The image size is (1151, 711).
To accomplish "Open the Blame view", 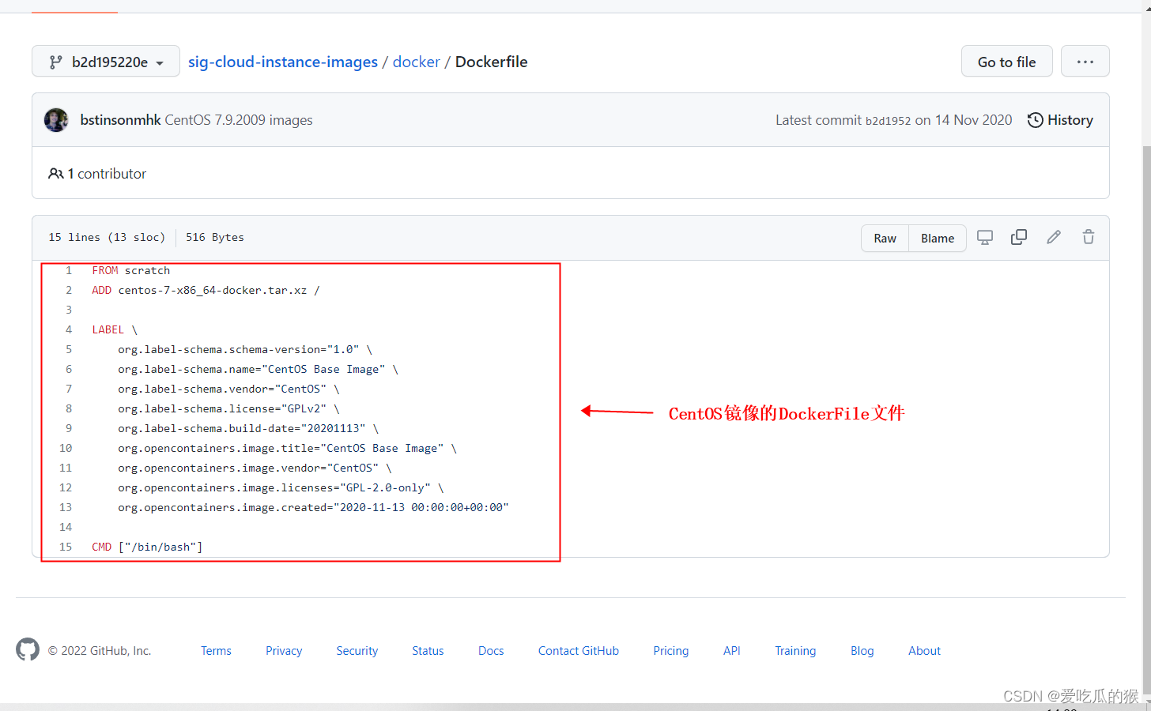I will tap(937, 238).
